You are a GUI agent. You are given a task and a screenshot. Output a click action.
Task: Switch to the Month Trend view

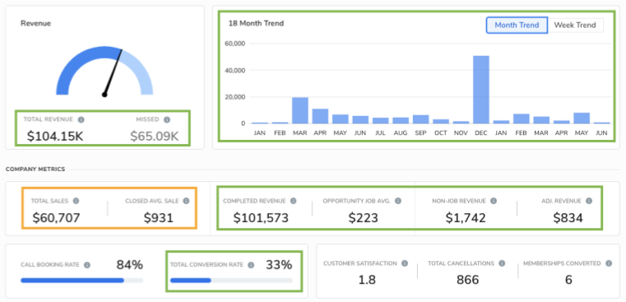point(517,26)
